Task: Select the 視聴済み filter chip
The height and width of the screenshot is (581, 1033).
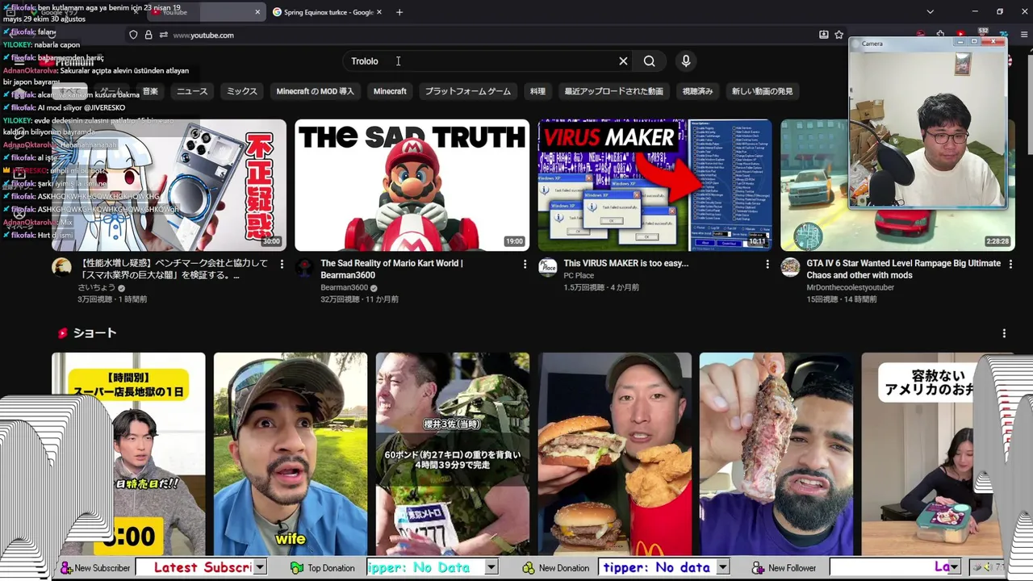Action: 697,91
